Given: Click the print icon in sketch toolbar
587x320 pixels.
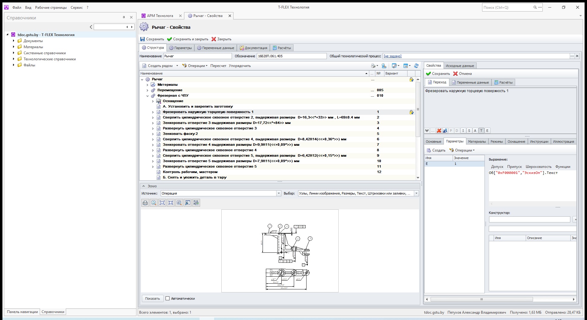Looking at the screenshot, I should click(145, 203).
